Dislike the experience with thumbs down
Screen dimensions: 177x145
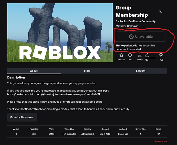(161, 55)
